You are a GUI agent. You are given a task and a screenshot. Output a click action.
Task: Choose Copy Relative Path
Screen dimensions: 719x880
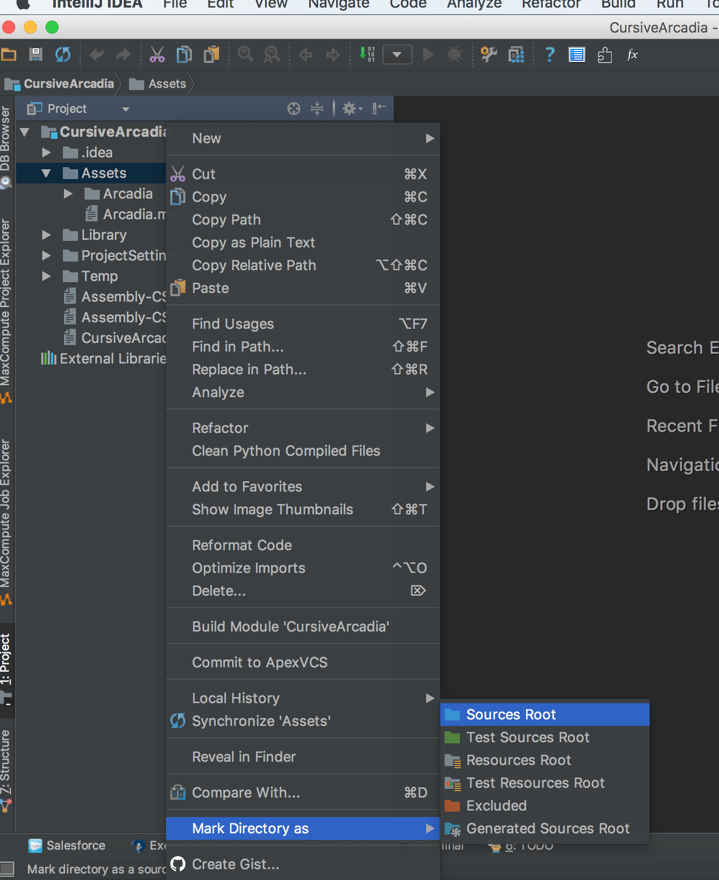click(303, 265)
